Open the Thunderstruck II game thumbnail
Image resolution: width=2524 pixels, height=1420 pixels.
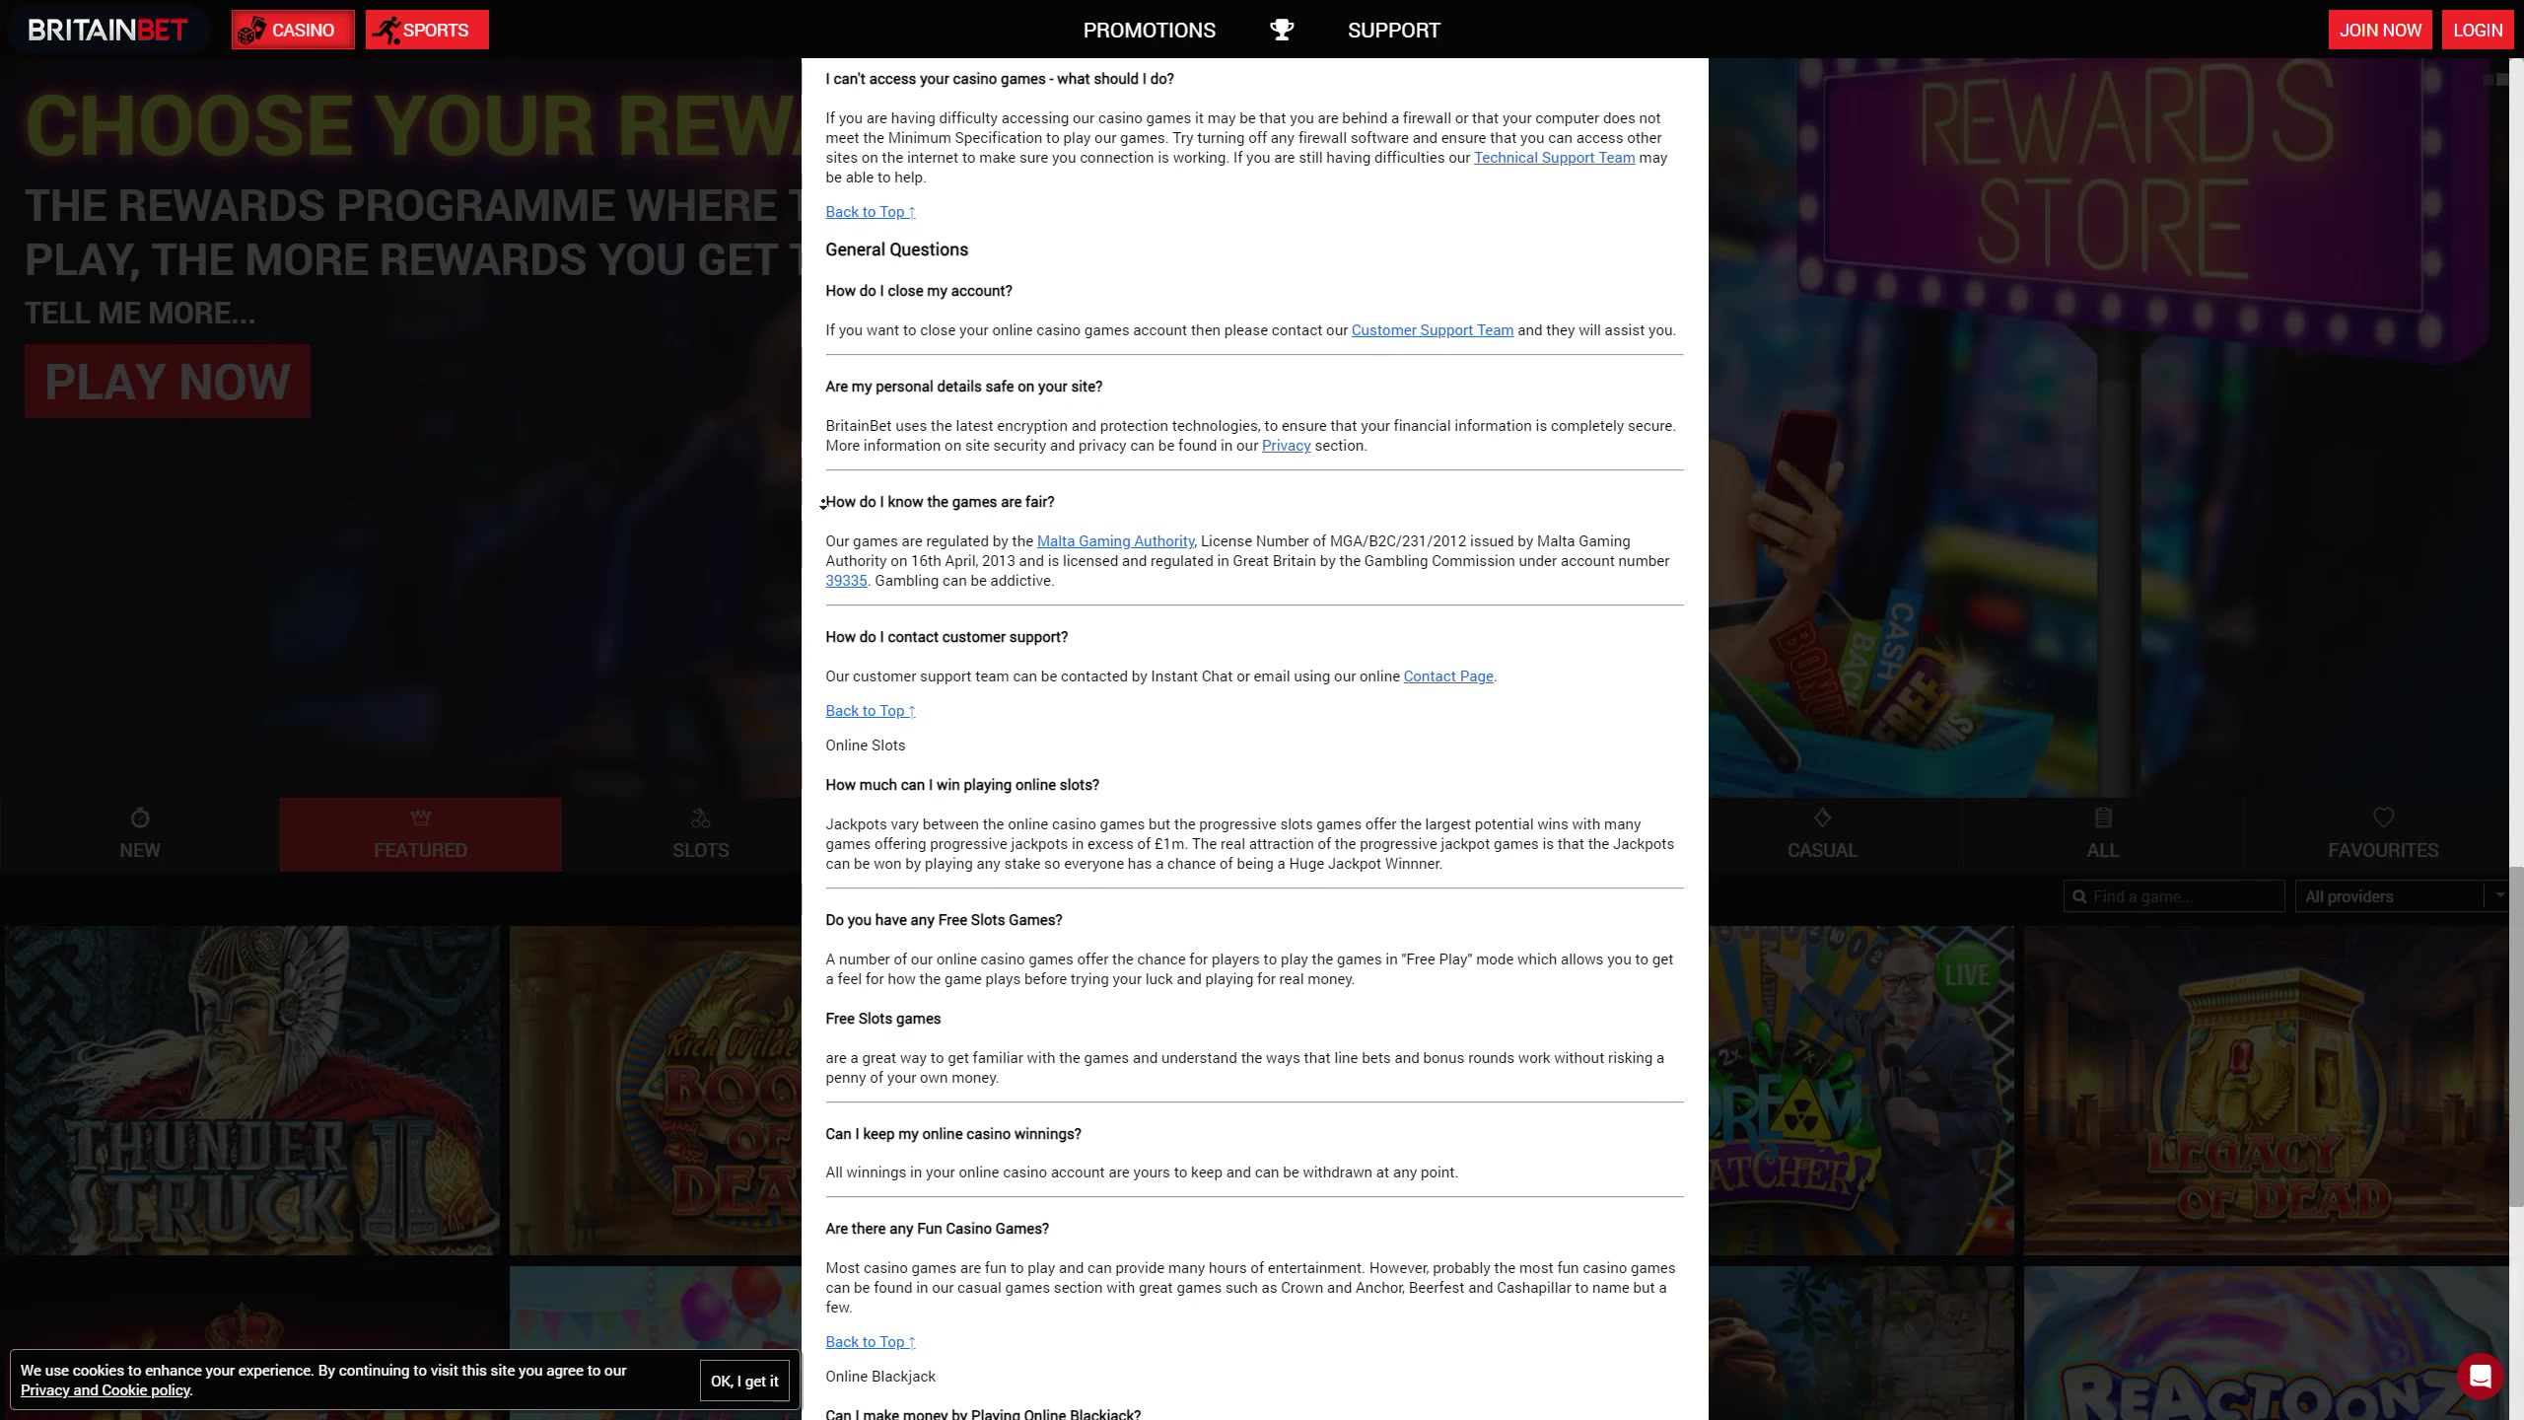[x=251, y=1090]
